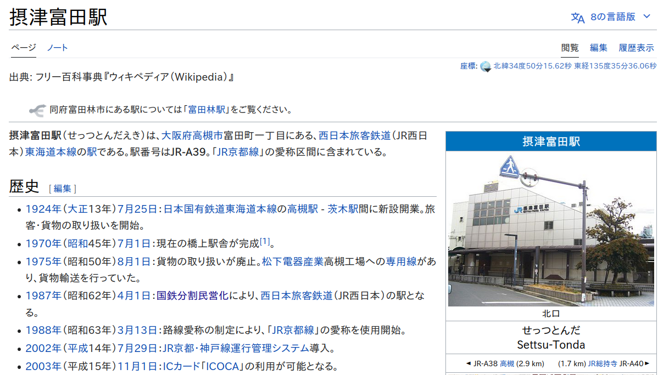Click the infobox header 摂津富田駅
This screenshot has width=669, height=375.
tap(551, 141)
